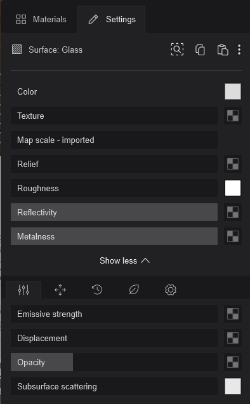
Task: Click the Reflectivity map checkerboard button
Action: (x=233, y=212)
